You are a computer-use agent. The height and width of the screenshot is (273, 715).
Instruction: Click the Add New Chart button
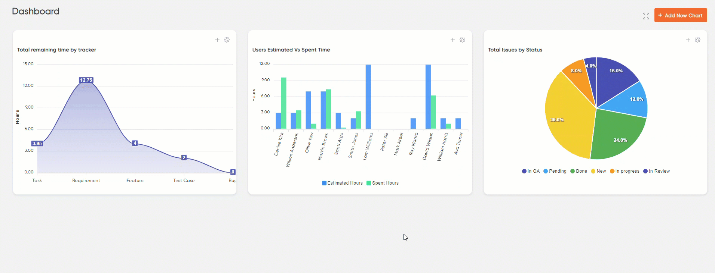[680, 15]
